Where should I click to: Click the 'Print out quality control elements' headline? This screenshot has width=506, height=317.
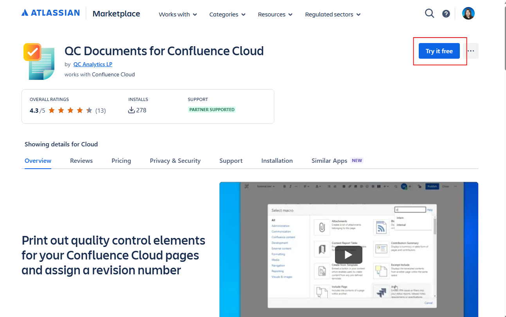(113, 255)
